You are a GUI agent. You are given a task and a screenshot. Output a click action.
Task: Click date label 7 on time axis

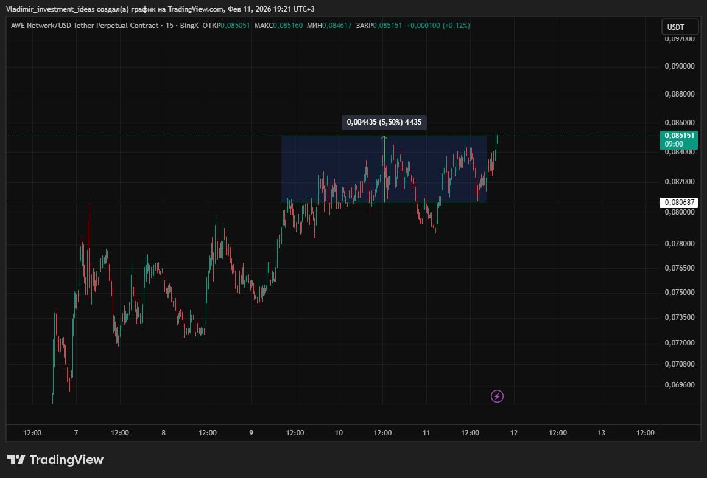[x=76, y=433]
